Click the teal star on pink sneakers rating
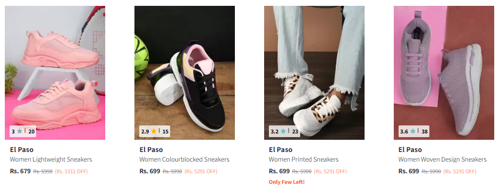This screenshot has width=499, height=194. [x=20, y=131]
